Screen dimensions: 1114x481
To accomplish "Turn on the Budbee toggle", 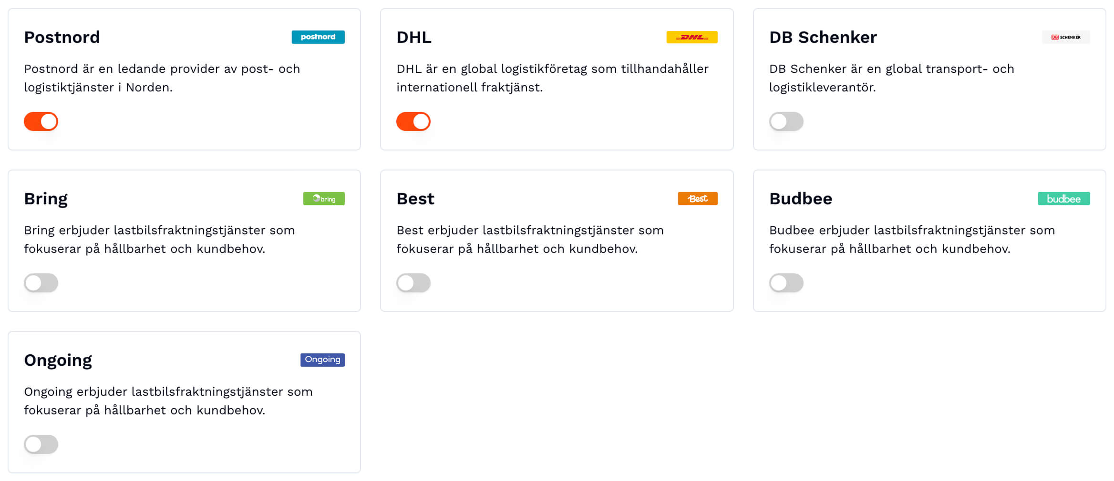I will tap(786, 283).
